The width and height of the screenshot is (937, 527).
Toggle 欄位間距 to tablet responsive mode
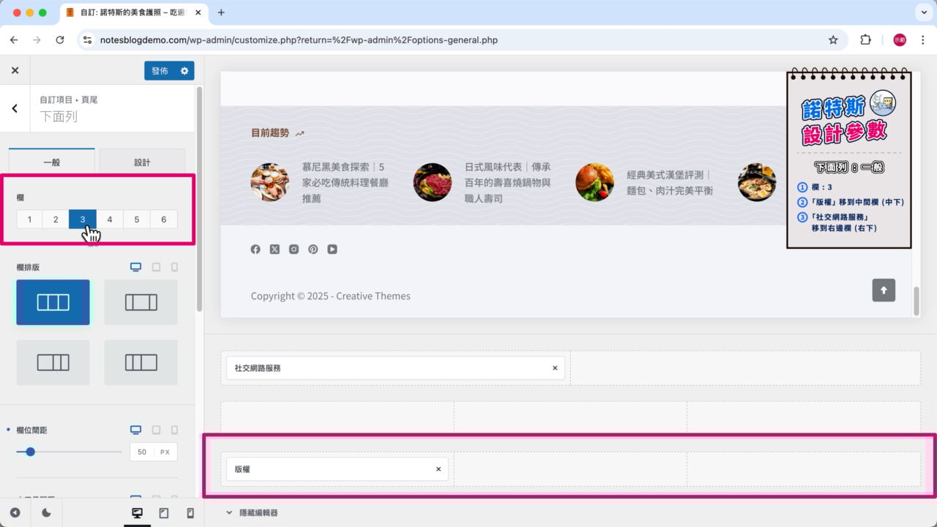point(155,430)
